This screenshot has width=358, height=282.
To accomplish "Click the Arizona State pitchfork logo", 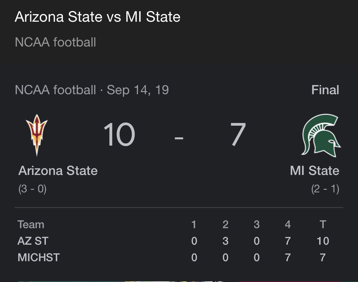I will coord(37,135).
